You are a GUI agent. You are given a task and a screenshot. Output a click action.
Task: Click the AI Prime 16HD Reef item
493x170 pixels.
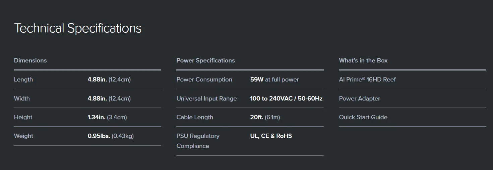[x=367, y=79]
